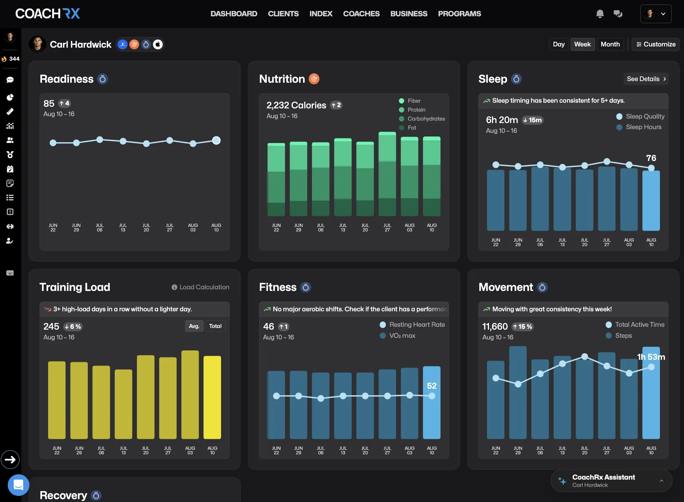The height and width of the screenshot is (502, 684).
Task: Click Carl Hardwick's profile photo in header
Action: [x=38, y=44]
